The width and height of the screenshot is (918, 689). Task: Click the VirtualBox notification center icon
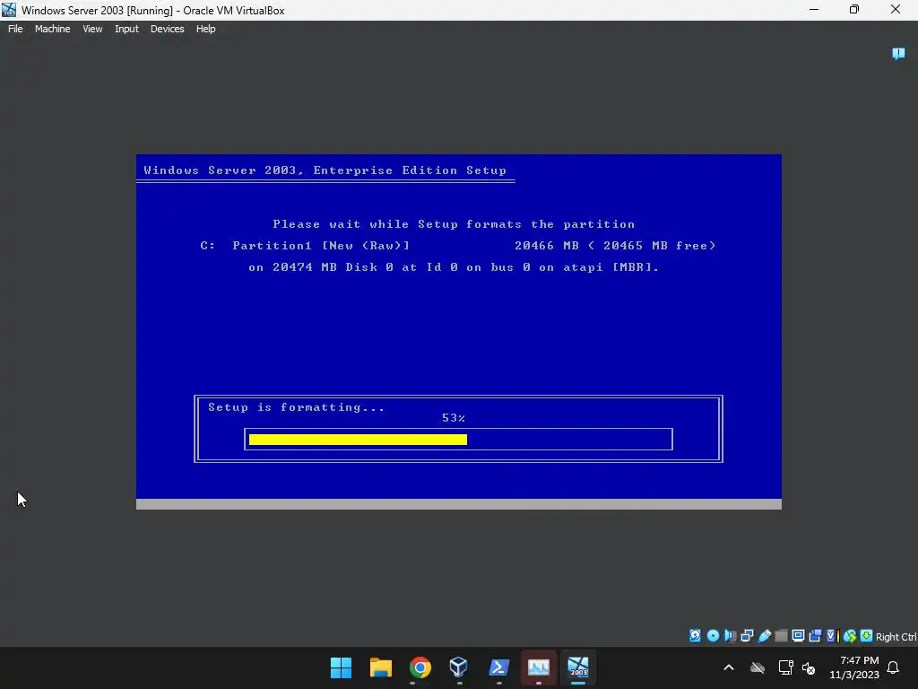pyautogui.click(x=898, y=54)
